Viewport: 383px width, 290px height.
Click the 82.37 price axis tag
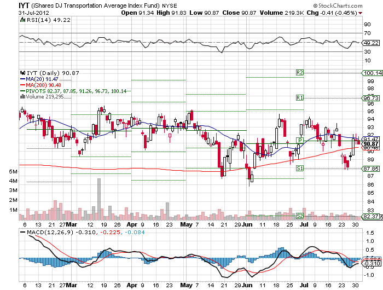point(371,217)
